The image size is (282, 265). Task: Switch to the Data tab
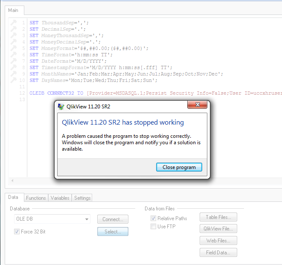13,197
